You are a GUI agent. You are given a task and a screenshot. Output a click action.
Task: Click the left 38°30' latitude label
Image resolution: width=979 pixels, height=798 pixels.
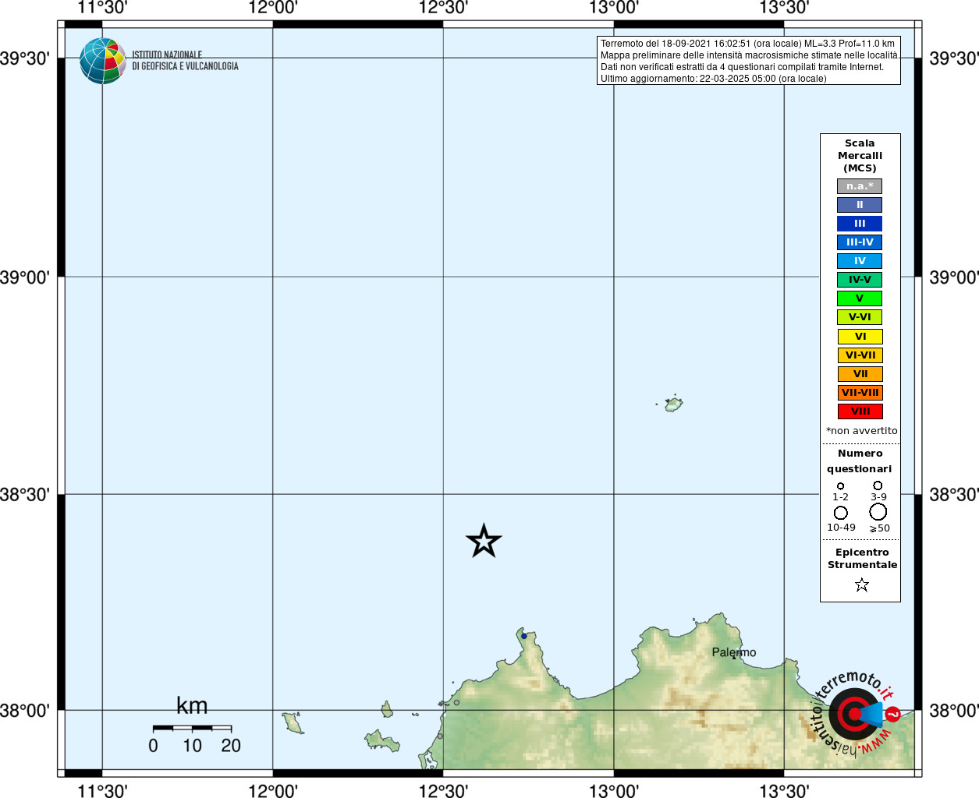point(24,494)
